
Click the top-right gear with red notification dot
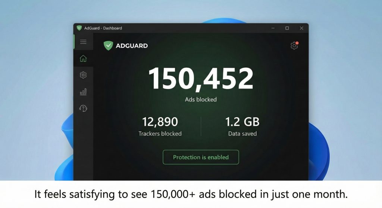tap(294, 46)
